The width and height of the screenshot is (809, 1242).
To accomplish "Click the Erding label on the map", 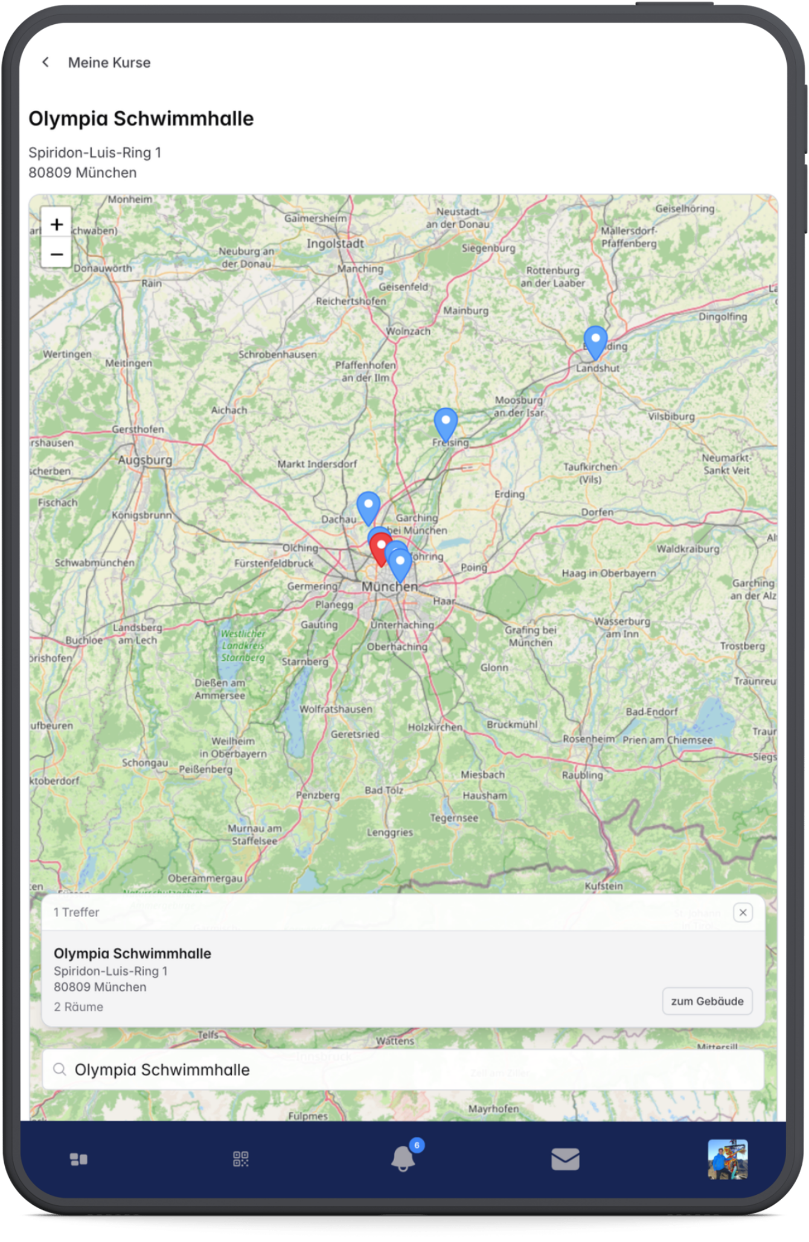I will click(x=510, y=494).
